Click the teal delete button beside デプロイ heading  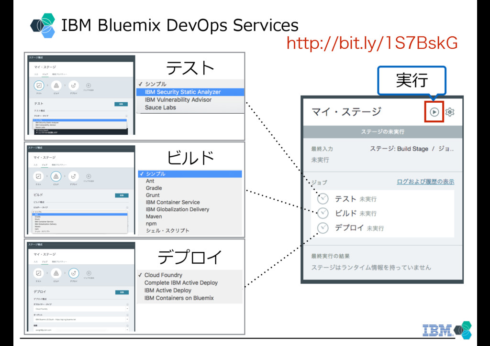122,292
